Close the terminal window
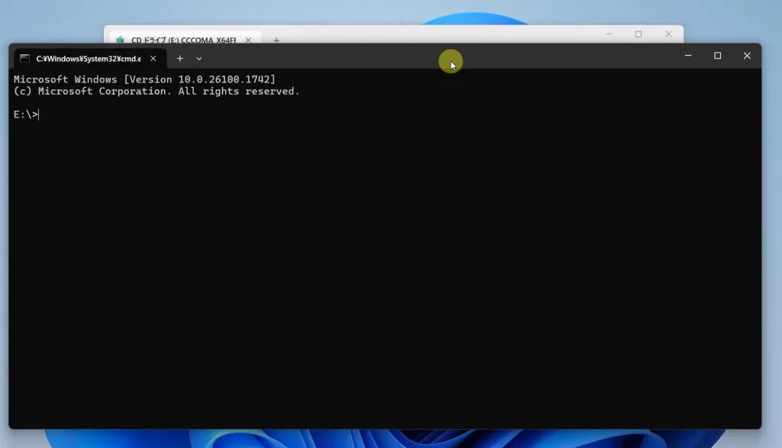782x448 pixels. tap(747, 56)
